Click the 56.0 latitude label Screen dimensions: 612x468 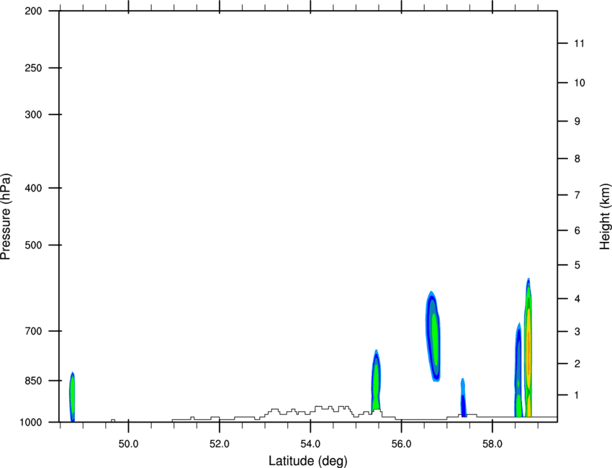(x=402, y=444)
